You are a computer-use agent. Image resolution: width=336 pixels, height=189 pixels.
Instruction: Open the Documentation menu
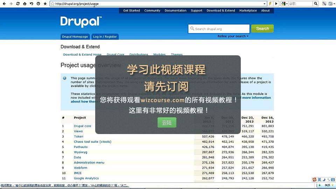click(175, 10)
